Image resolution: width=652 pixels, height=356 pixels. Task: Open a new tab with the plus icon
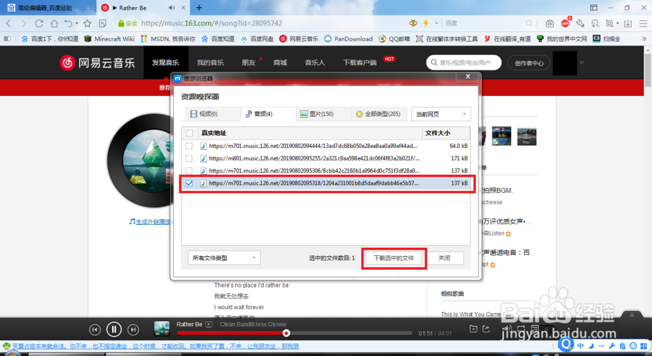tap(199, 7)
